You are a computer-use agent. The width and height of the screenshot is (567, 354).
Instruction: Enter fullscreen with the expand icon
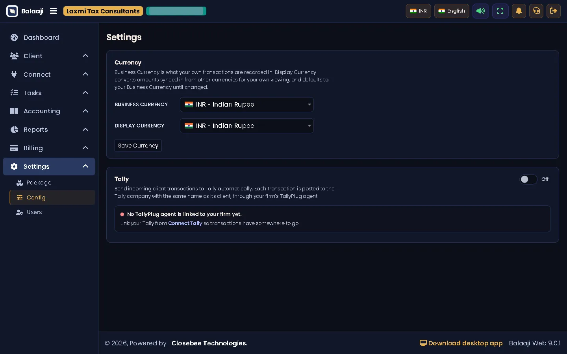[x=500, y=11]
